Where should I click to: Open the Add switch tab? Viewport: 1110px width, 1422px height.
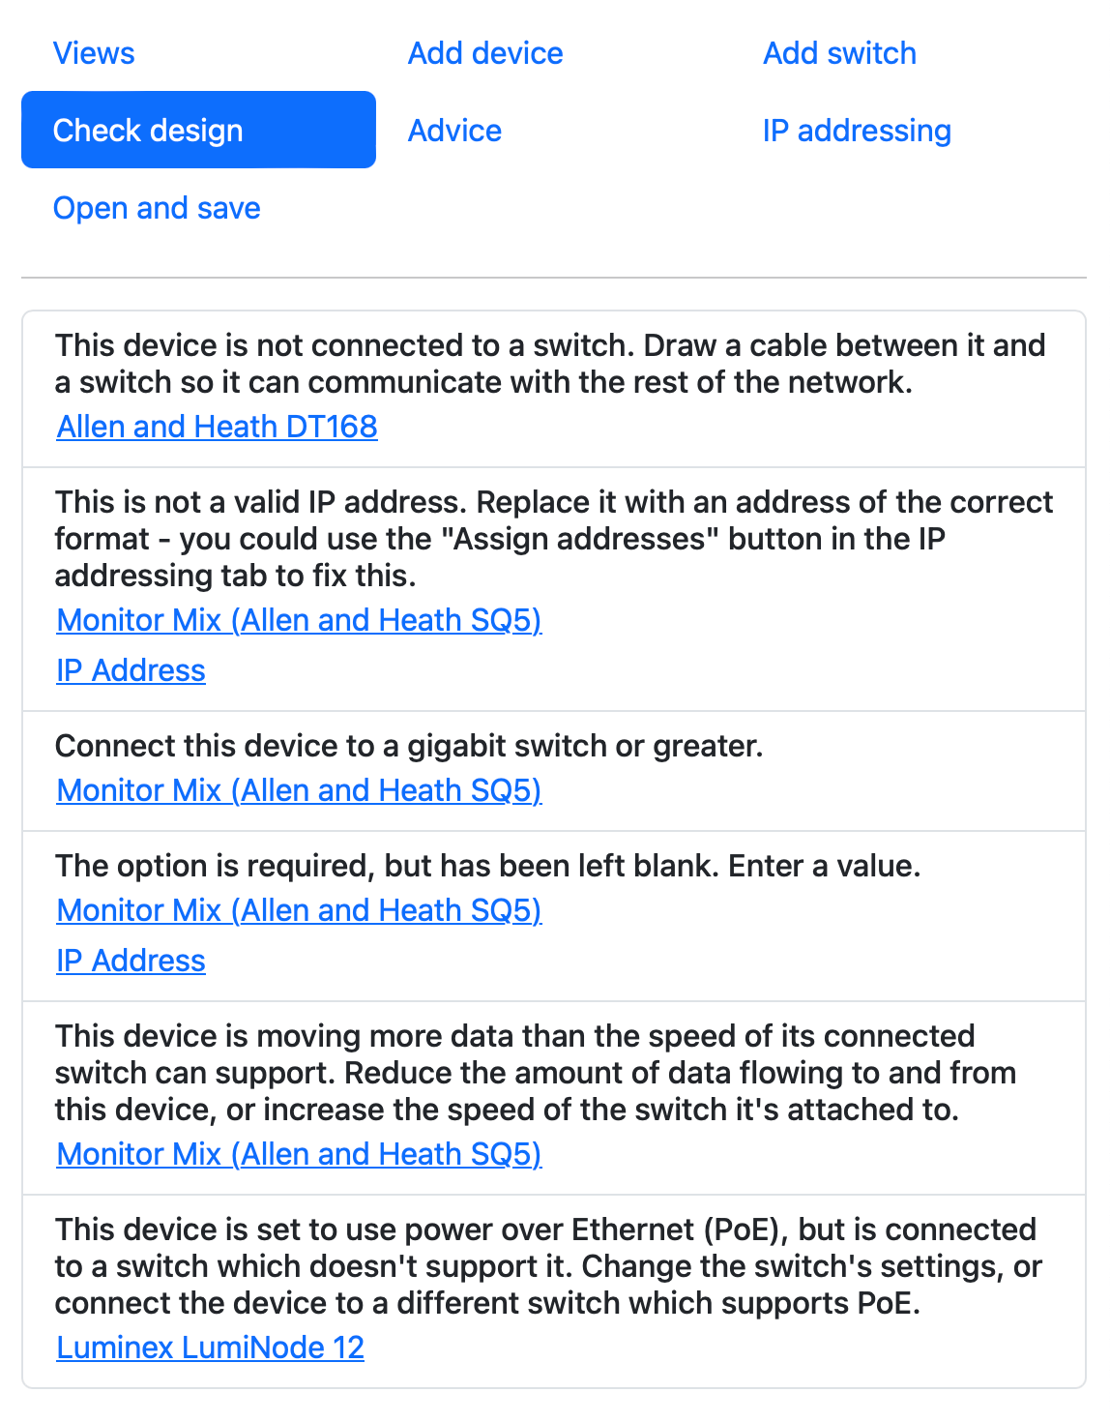point(838,53)
